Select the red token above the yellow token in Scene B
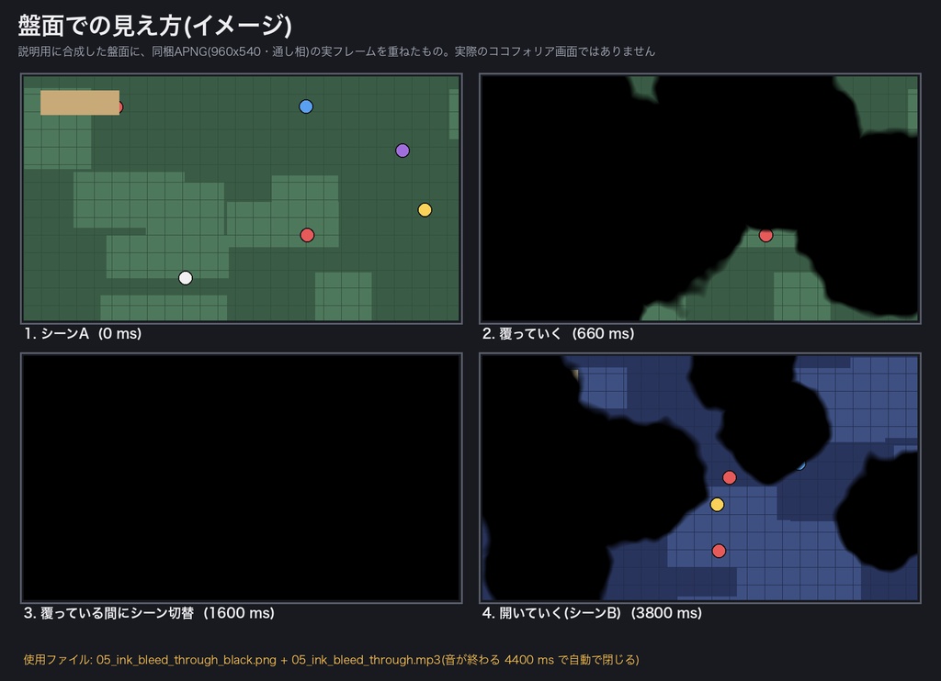 [730, 478]
